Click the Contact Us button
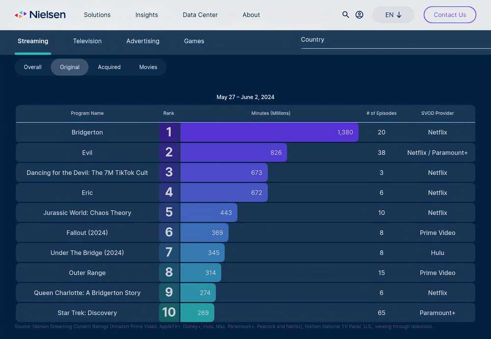 (450, 15)
